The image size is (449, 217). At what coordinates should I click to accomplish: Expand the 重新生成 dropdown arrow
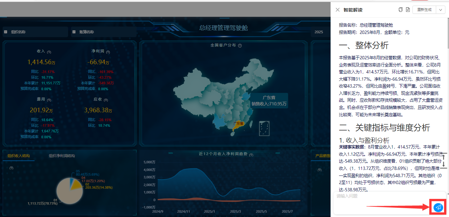pyautogui.click(x=440, y=10)
